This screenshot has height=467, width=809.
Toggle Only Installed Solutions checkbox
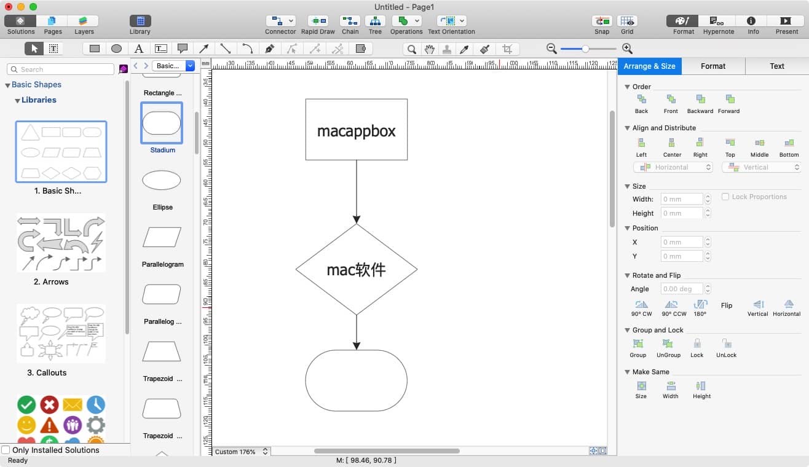6,450
